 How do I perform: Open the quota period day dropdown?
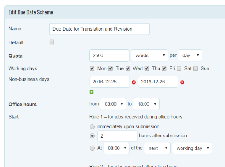190,55
